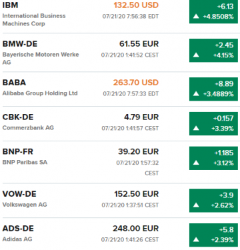The image size is (240, 250).
Task: Click the green +8.89 change box
Action: (x=213, y=89)
